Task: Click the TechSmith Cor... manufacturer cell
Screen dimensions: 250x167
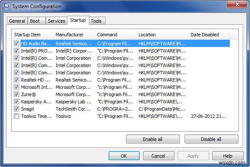Action: click(x=73, y=109)
